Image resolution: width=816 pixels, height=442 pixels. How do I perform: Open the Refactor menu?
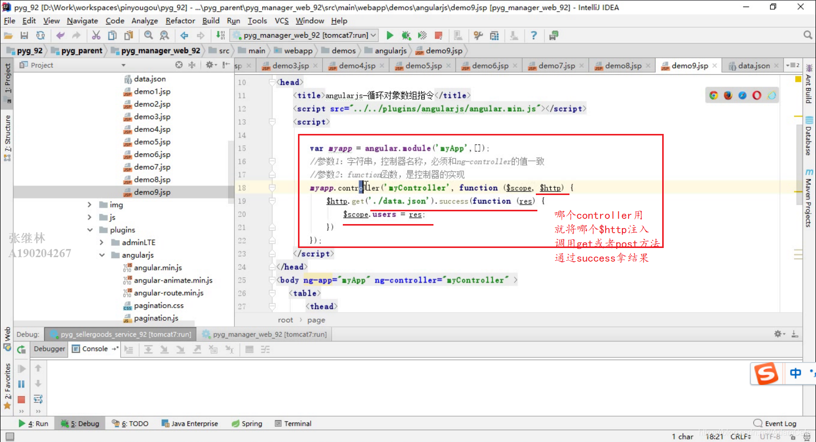[x=180, y=21]
